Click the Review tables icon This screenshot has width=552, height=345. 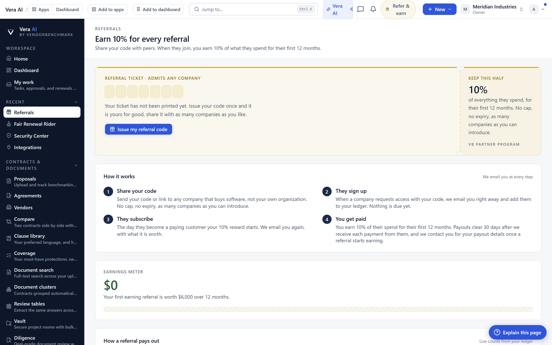click(x=9, y=306)
